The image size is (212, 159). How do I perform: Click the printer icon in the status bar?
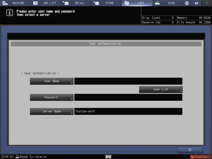[x=17, y=157]
